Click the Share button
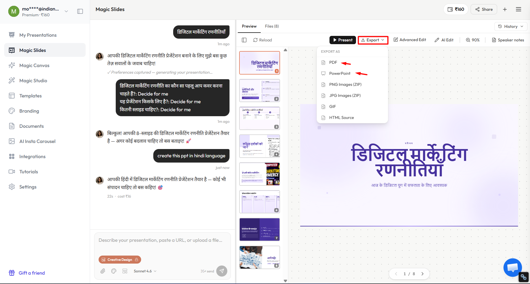The image size is (530, 284). point(484,9)
